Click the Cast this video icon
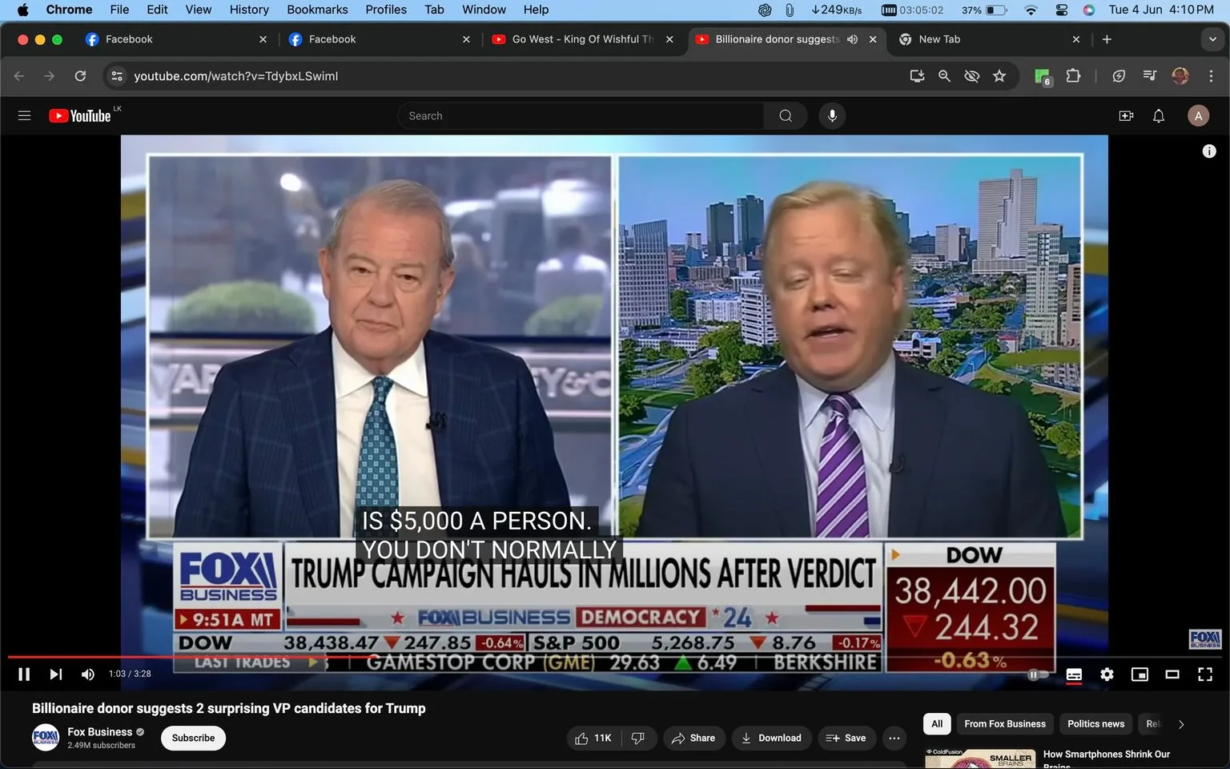The height and width of the screenshot is (769, 1230). pos(917,75)
